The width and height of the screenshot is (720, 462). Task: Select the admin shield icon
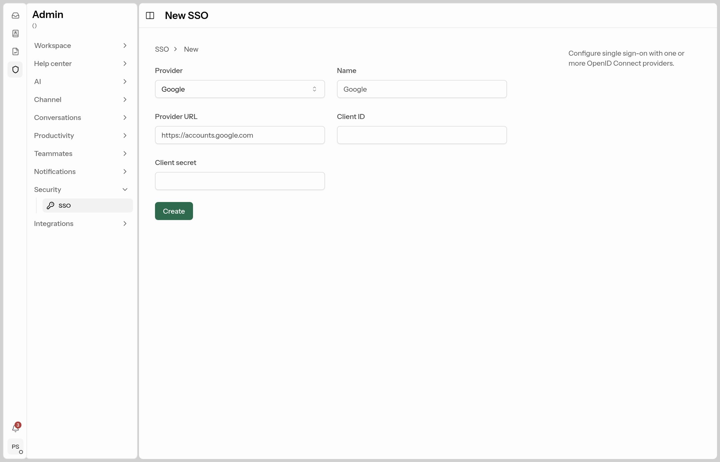(x=15, y=69)
